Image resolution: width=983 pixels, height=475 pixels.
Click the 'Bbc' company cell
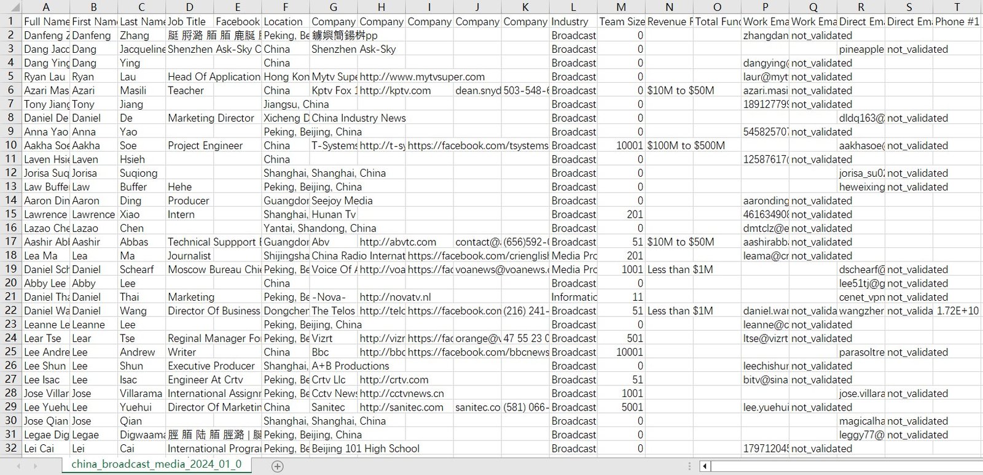pyautogui.click(x=333, y=352)
